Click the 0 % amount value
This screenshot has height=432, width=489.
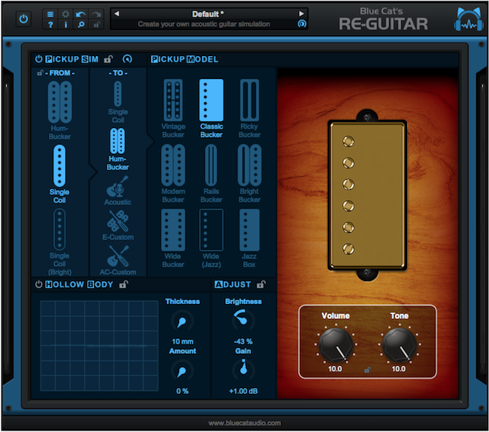point(183,391)
